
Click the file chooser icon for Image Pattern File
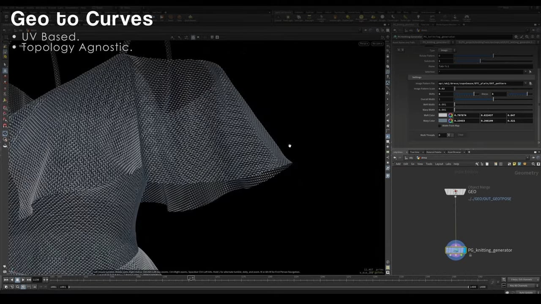point(530,83)
